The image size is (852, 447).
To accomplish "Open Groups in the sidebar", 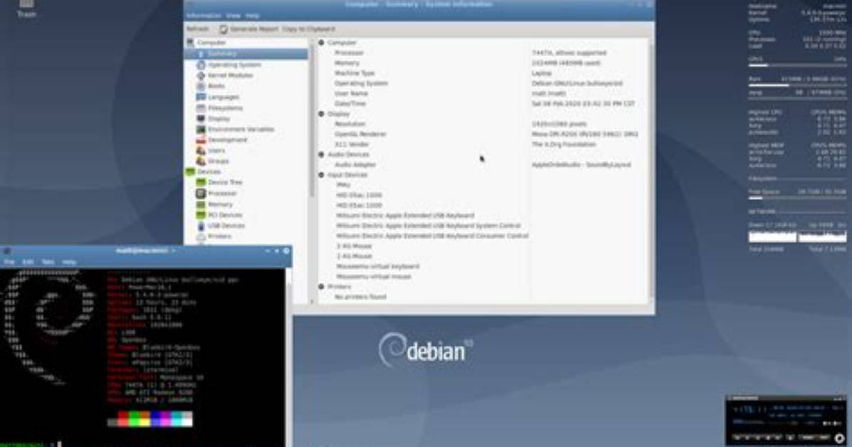I will pyautogui.click(x=219, y=162).
